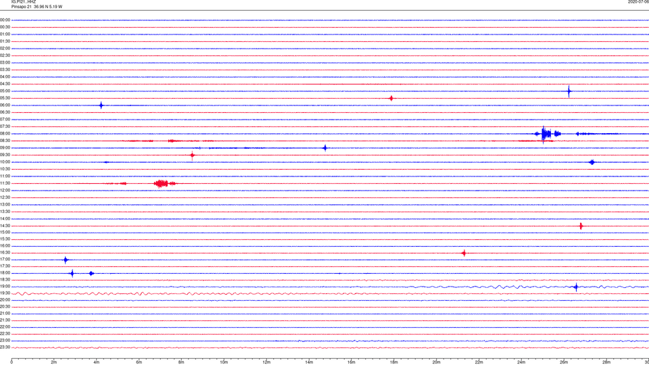Click the large blue event on the 08:00 trace

pyautogui.click(x=546, y=134)
